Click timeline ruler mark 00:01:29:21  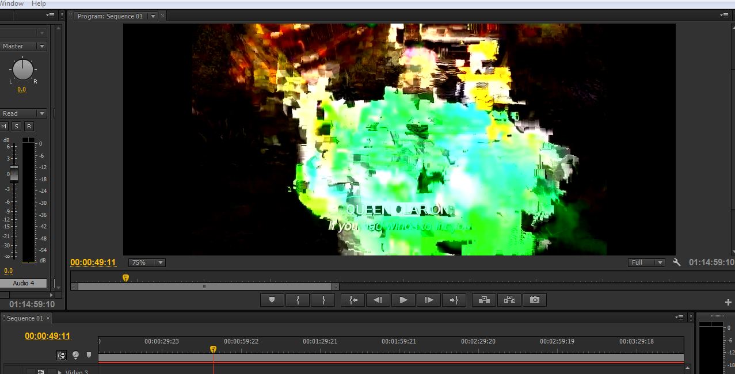point(320,341)
